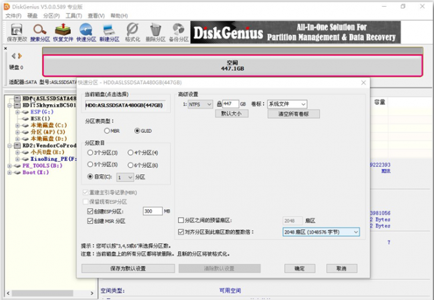The height and width of the screenshot is (300, 434).
Task: Select MSR(1) in the disk tree
Action: tap(41, 118)
